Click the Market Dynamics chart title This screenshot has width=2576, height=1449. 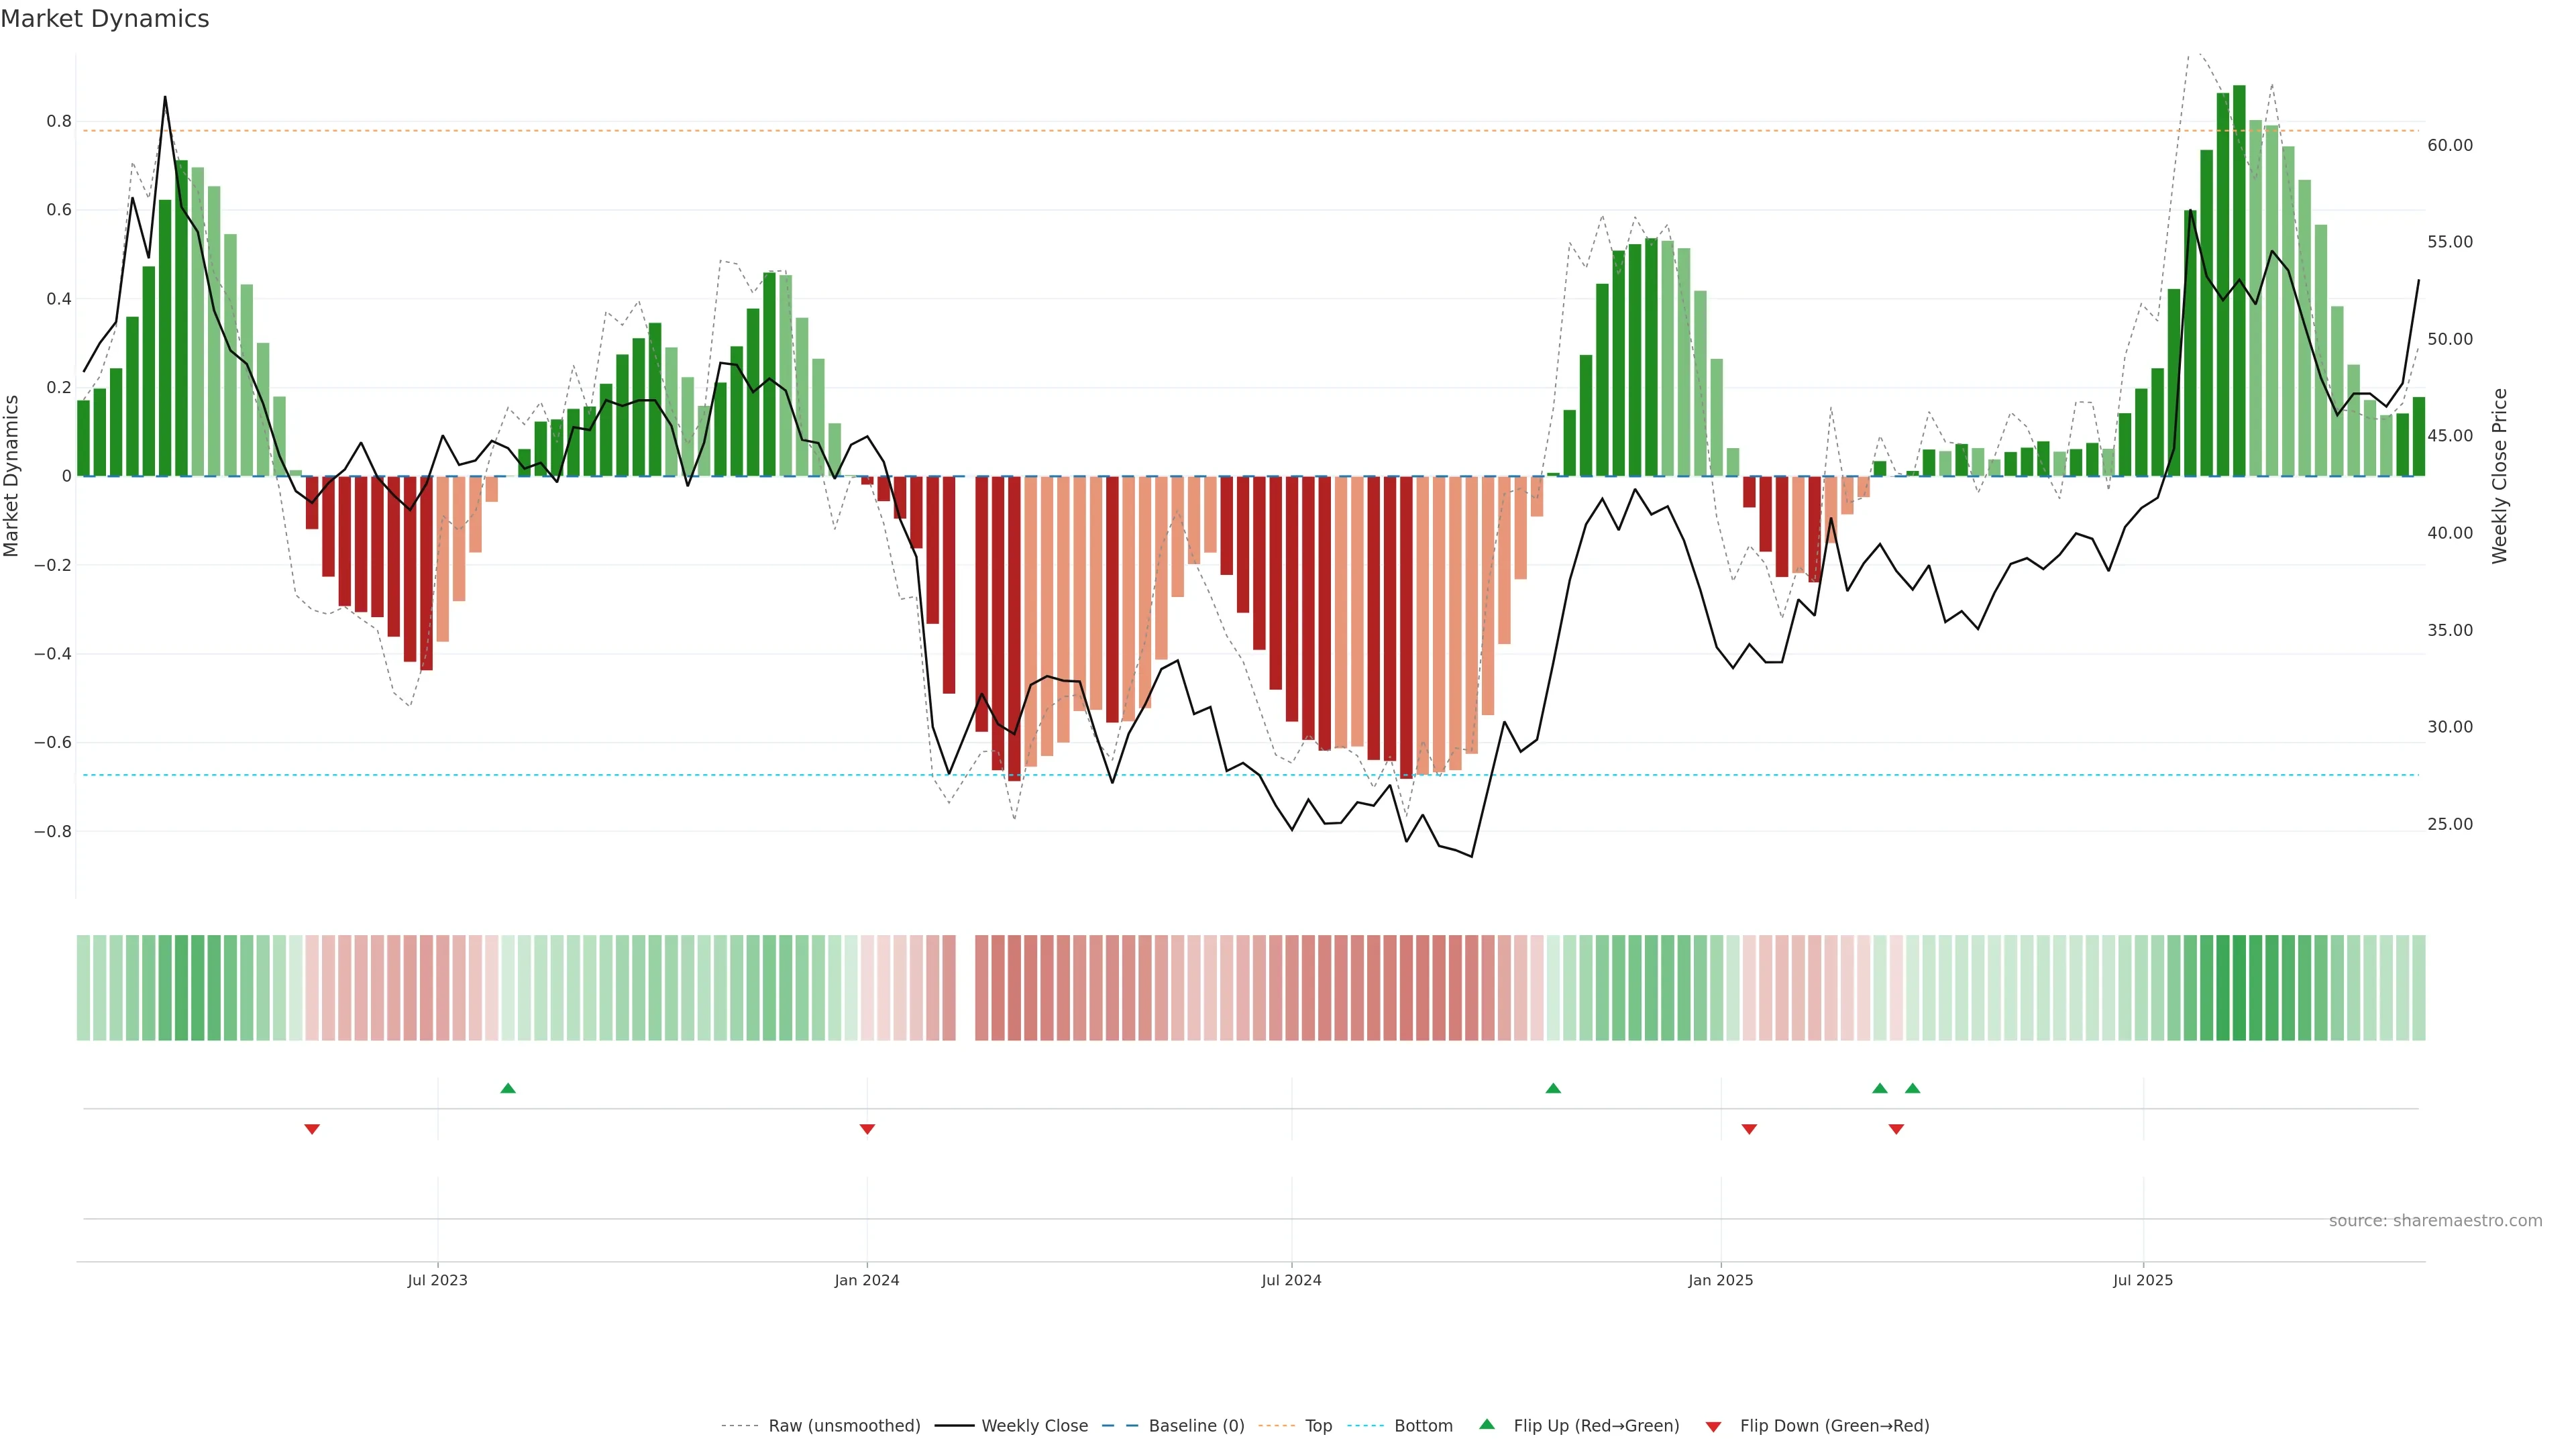(x=105, y=19)
